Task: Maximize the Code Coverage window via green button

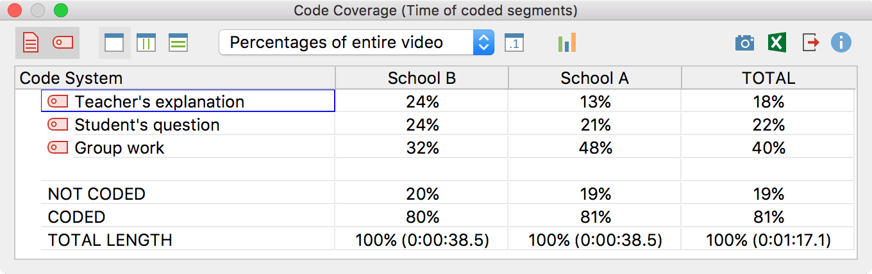Action: click(60, 10)
